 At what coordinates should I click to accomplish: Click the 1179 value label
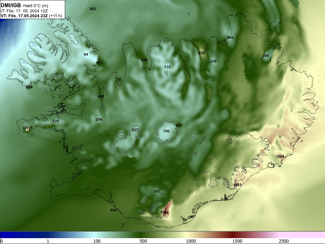click(x=27, y=129)
